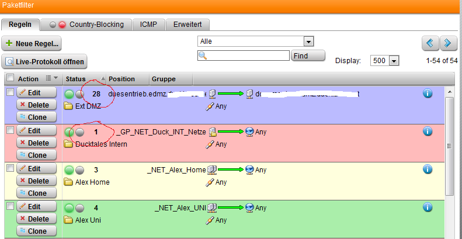Open the 'Alle' filter dropdown
462x239 pixels.
pyautogui.click(x=309, y=41)
